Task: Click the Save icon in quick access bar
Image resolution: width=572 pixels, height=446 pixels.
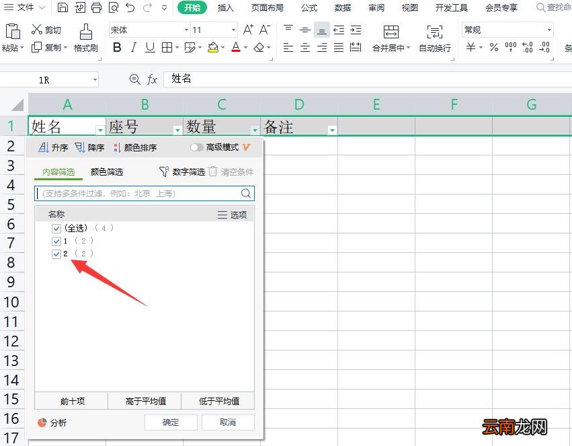Action: coord(63,7)
